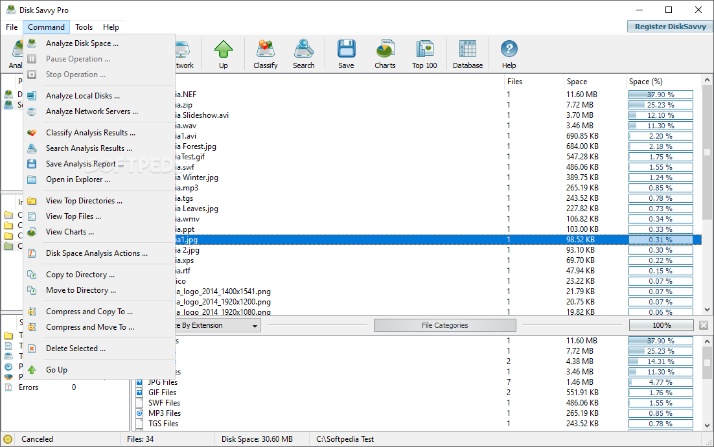
Task: Select Compress and Move To entry
Action: point(99,327)
